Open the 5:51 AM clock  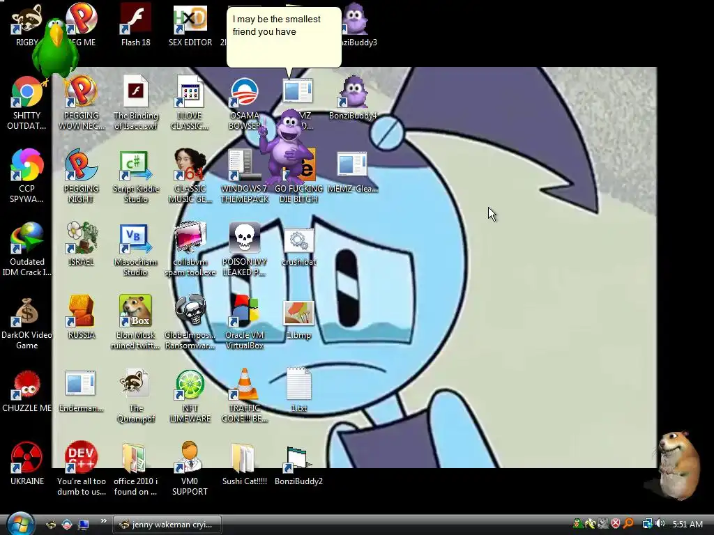(x=687, y=525)
